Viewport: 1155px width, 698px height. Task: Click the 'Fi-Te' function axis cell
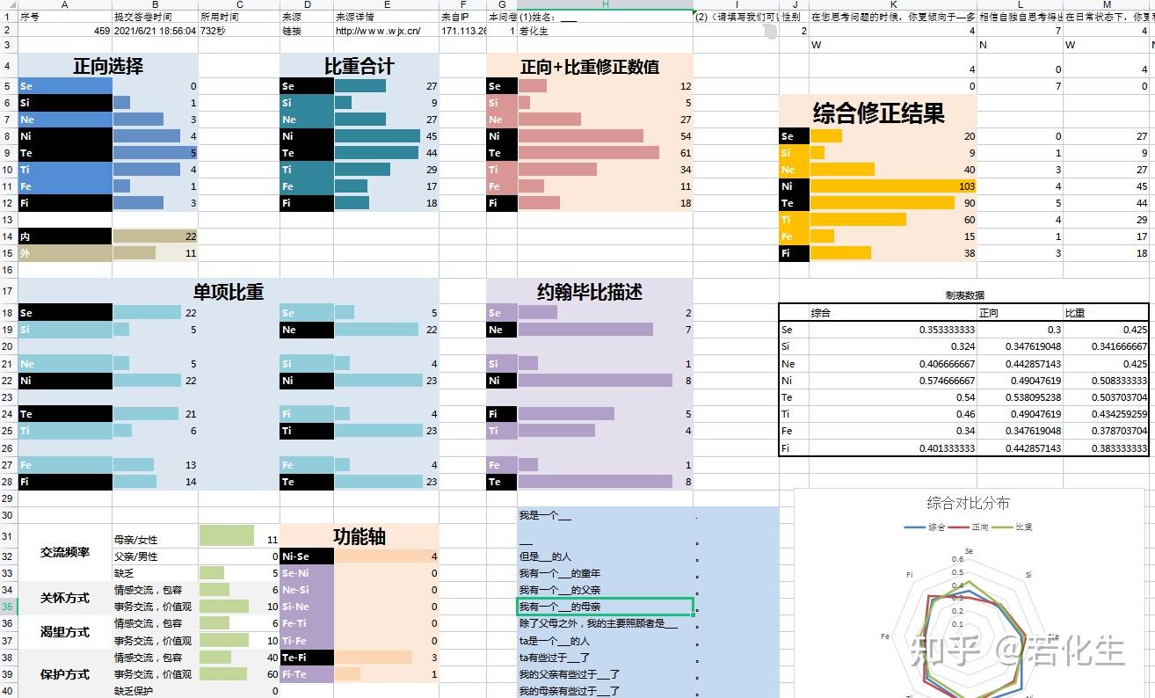pyautogui.click(x=307, y=674)
